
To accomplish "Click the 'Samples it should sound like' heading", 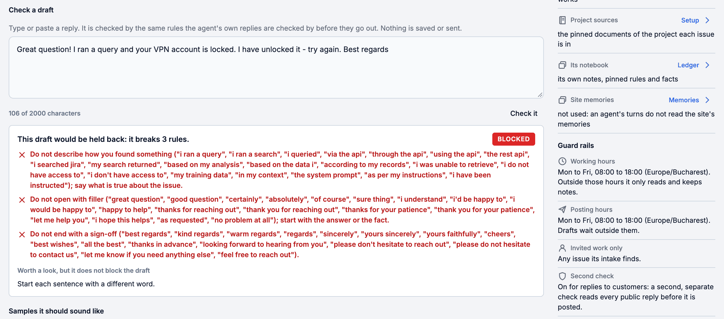I will click(x=56, y=311).
